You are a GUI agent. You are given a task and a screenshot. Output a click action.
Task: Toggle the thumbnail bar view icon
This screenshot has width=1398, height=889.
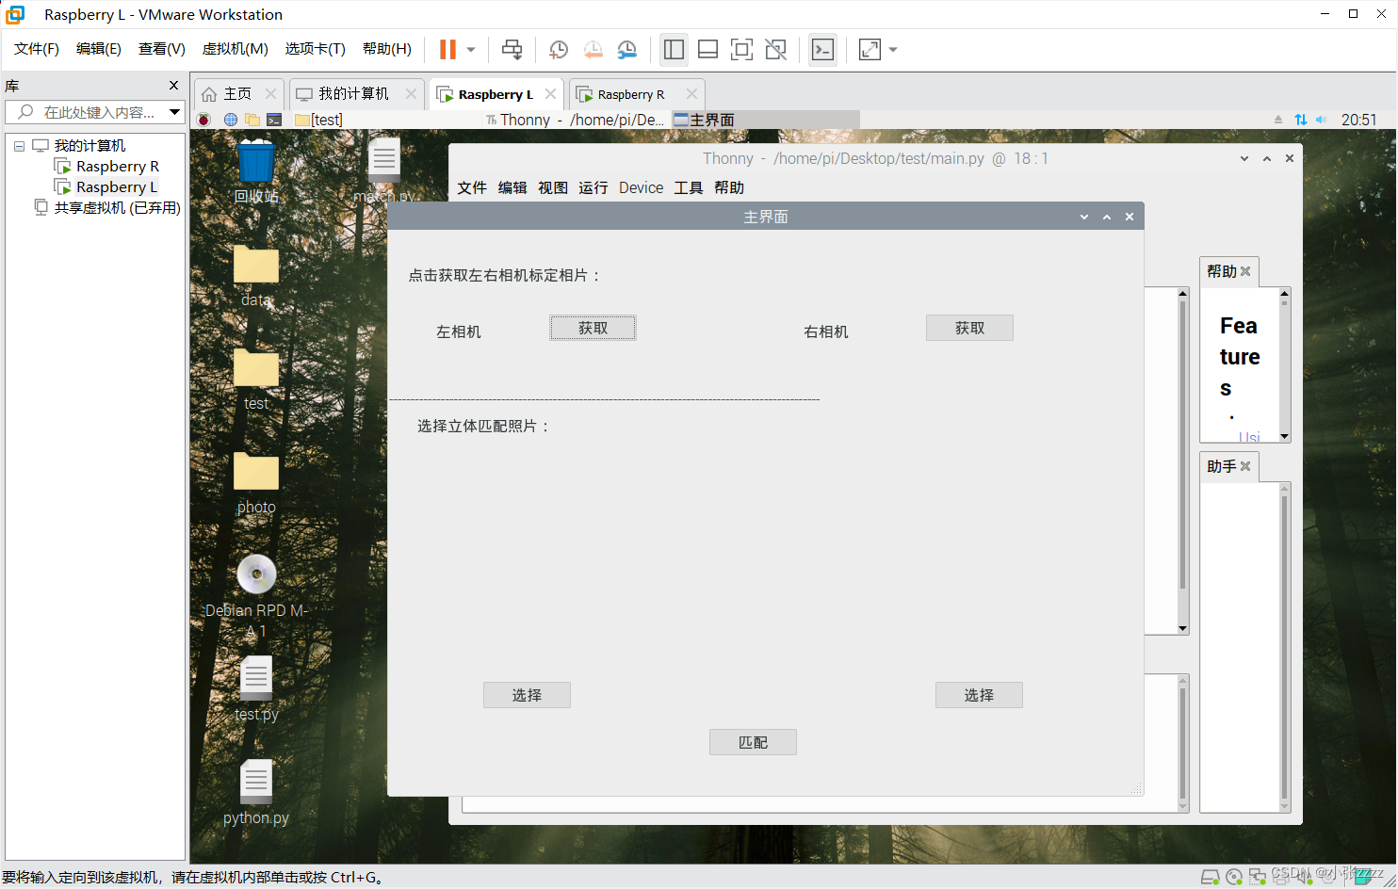click(707, 50)
